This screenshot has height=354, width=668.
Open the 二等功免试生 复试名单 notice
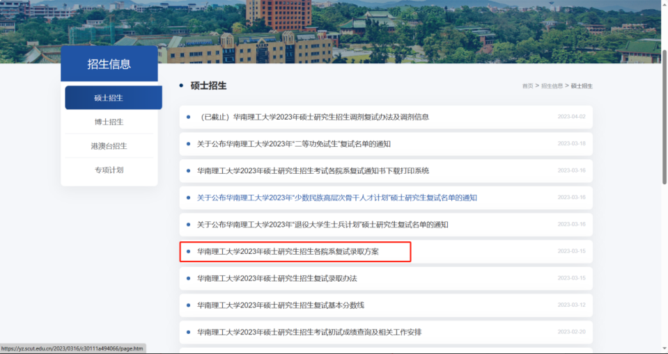point(293,144)
